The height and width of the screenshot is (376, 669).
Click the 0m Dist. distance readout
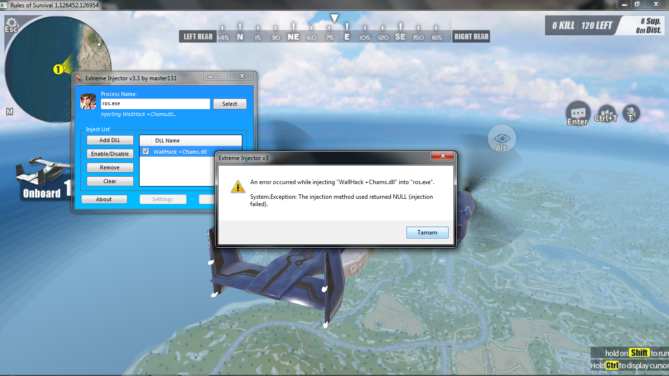648,30
